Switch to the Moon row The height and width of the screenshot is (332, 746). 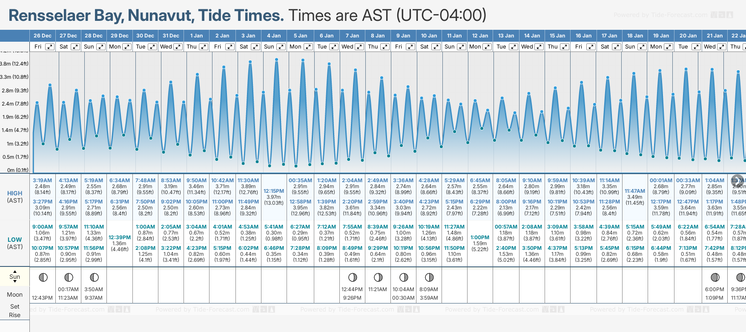click(15, 295)
